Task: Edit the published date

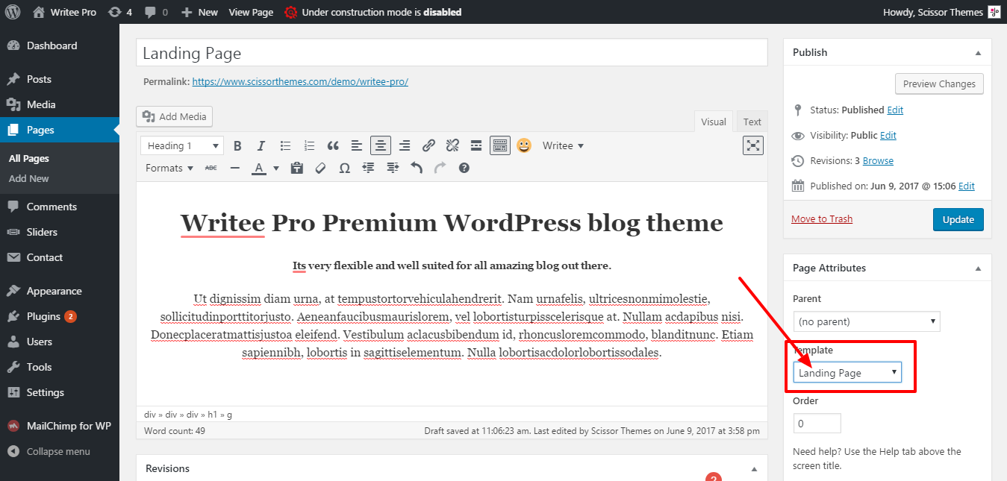Action: click(x=967, y=186)
